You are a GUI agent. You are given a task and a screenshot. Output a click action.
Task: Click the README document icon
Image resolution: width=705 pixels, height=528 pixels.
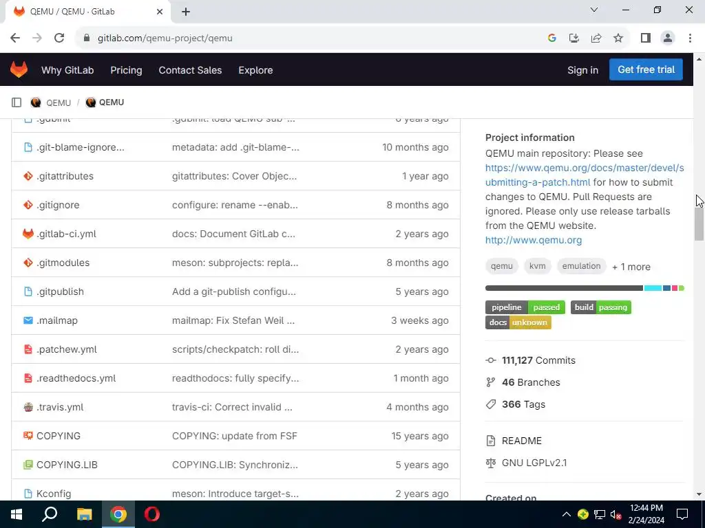(490, 441)
